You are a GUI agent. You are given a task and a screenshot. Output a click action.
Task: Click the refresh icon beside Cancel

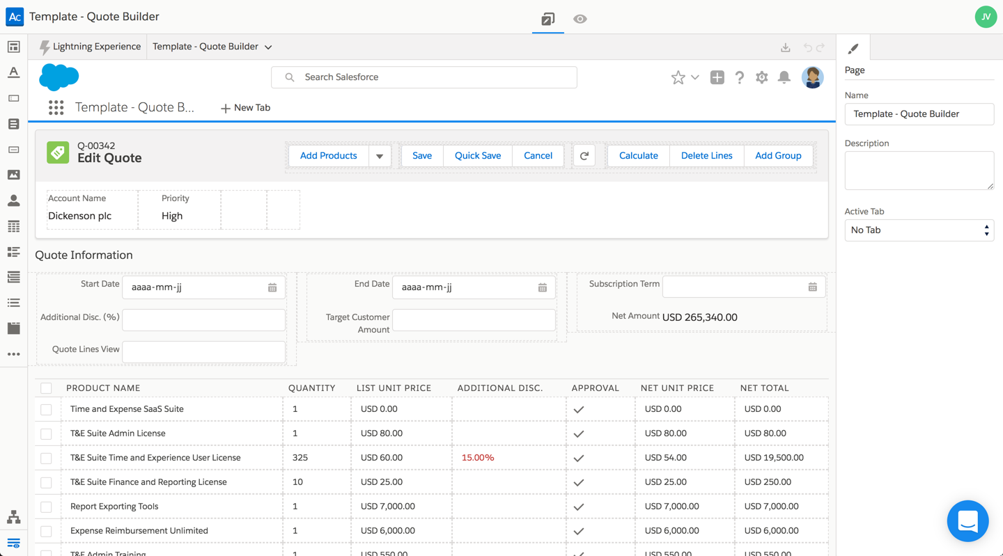(584, 156)
